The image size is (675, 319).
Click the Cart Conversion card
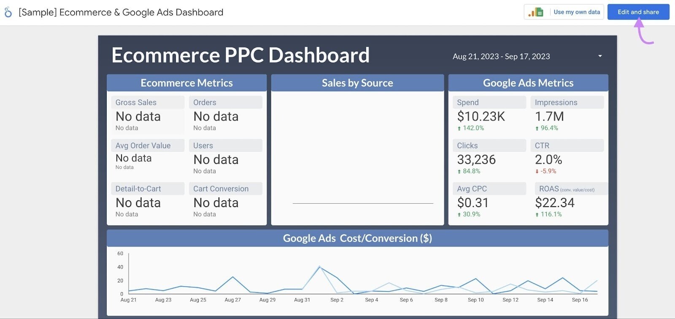[227, 201]
